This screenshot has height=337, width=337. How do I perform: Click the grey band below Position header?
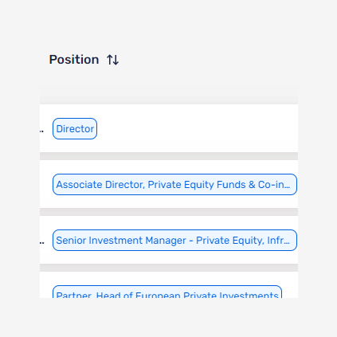coord(169,95)
